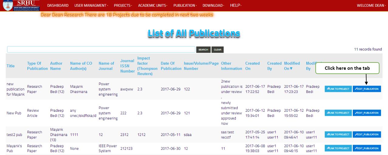The height and width of the screenshot is (155, 388).
Task: Click the 'awqww' ISSN cell
Action: click(127, 89)
